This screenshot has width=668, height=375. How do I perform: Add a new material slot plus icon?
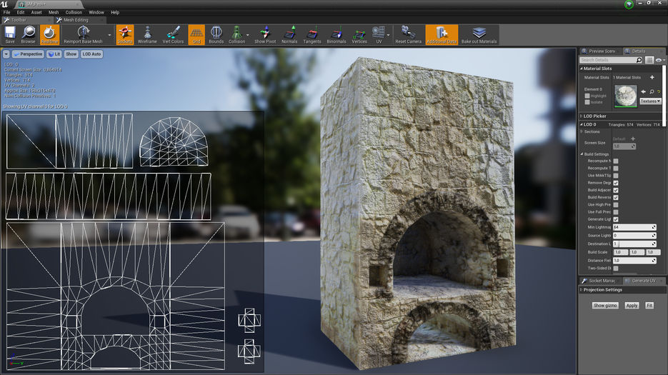(x=652, y=77)
